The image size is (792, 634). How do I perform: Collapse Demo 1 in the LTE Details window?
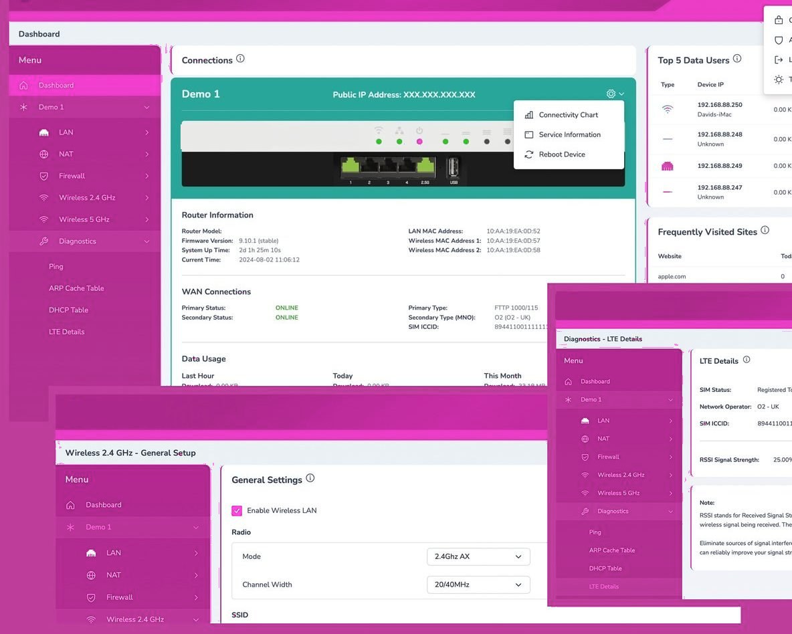coord(619,400)
